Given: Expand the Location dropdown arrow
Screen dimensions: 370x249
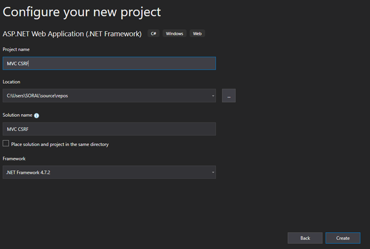Looking at the screenshot, I should 213,96.
